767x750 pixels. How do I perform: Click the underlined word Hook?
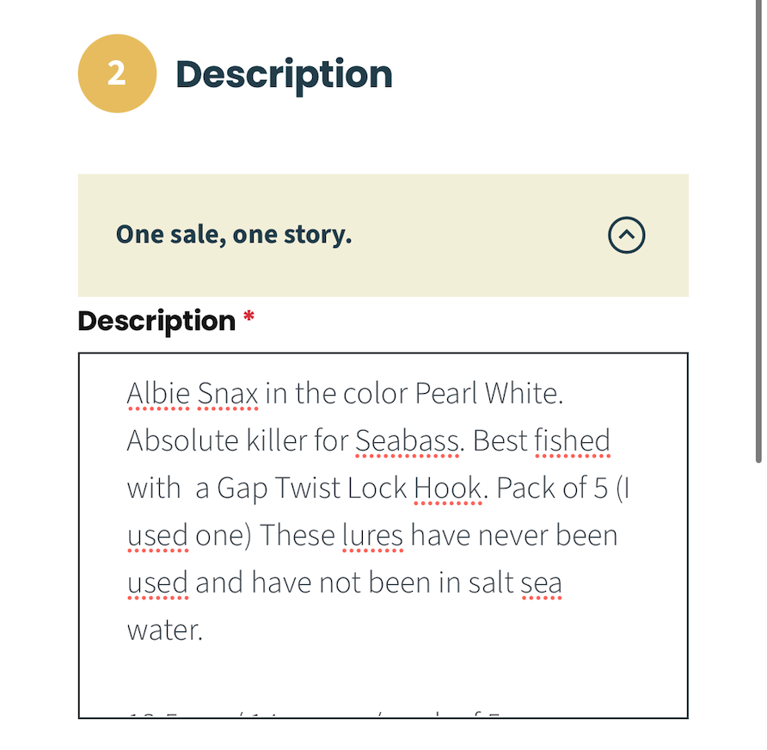[x=448, y=489]
